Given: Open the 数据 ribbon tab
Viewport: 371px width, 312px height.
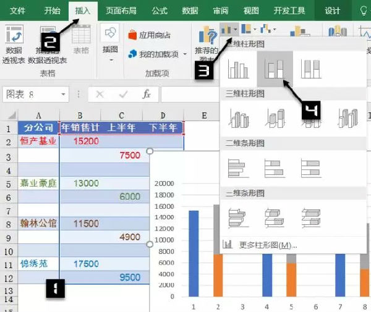Looking at the screenshot, I should pyautogui.click(x=190, y=11).
